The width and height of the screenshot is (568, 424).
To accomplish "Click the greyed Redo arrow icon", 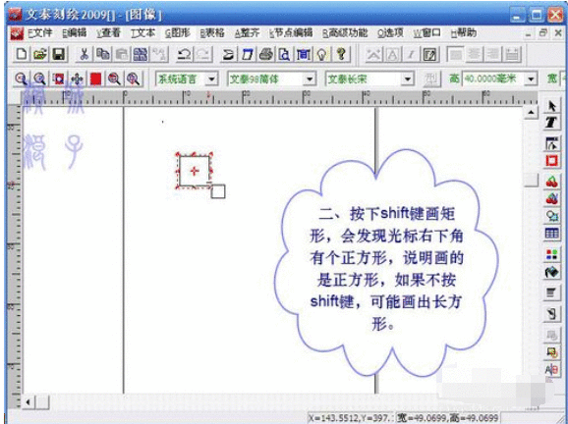I will pos(202,54).
